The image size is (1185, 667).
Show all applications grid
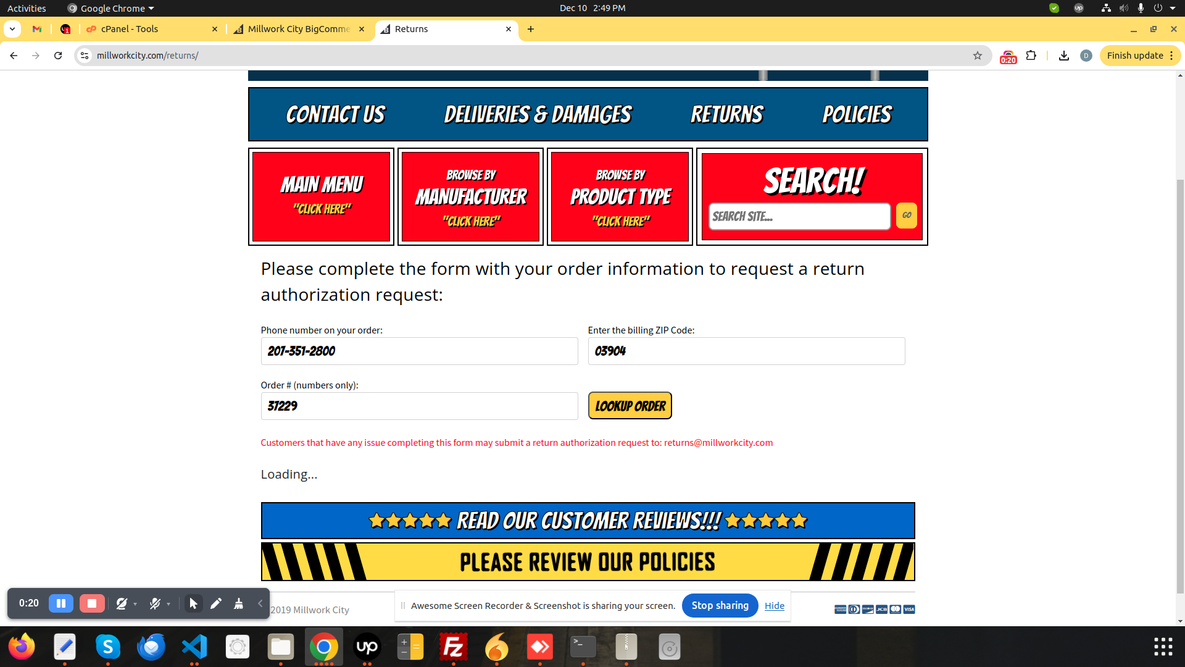click(1163, 647)
